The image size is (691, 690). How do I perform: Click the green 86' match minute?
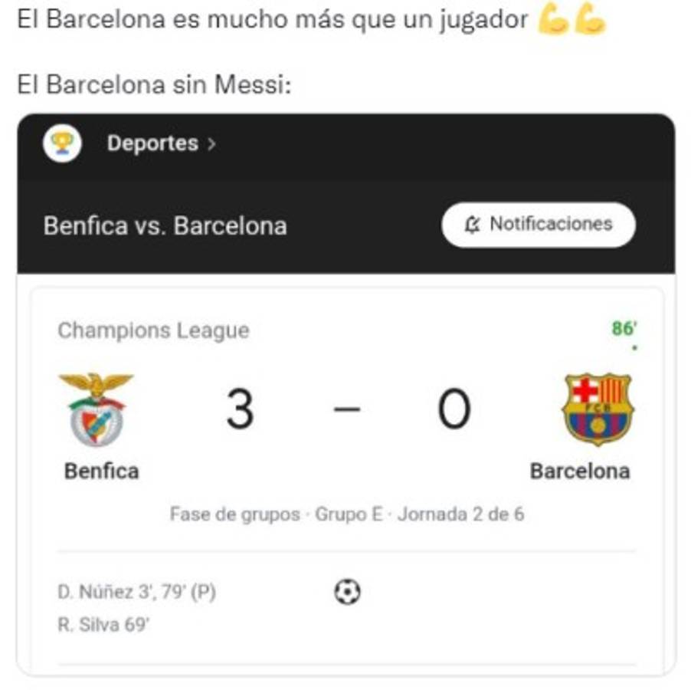point(624,329)
